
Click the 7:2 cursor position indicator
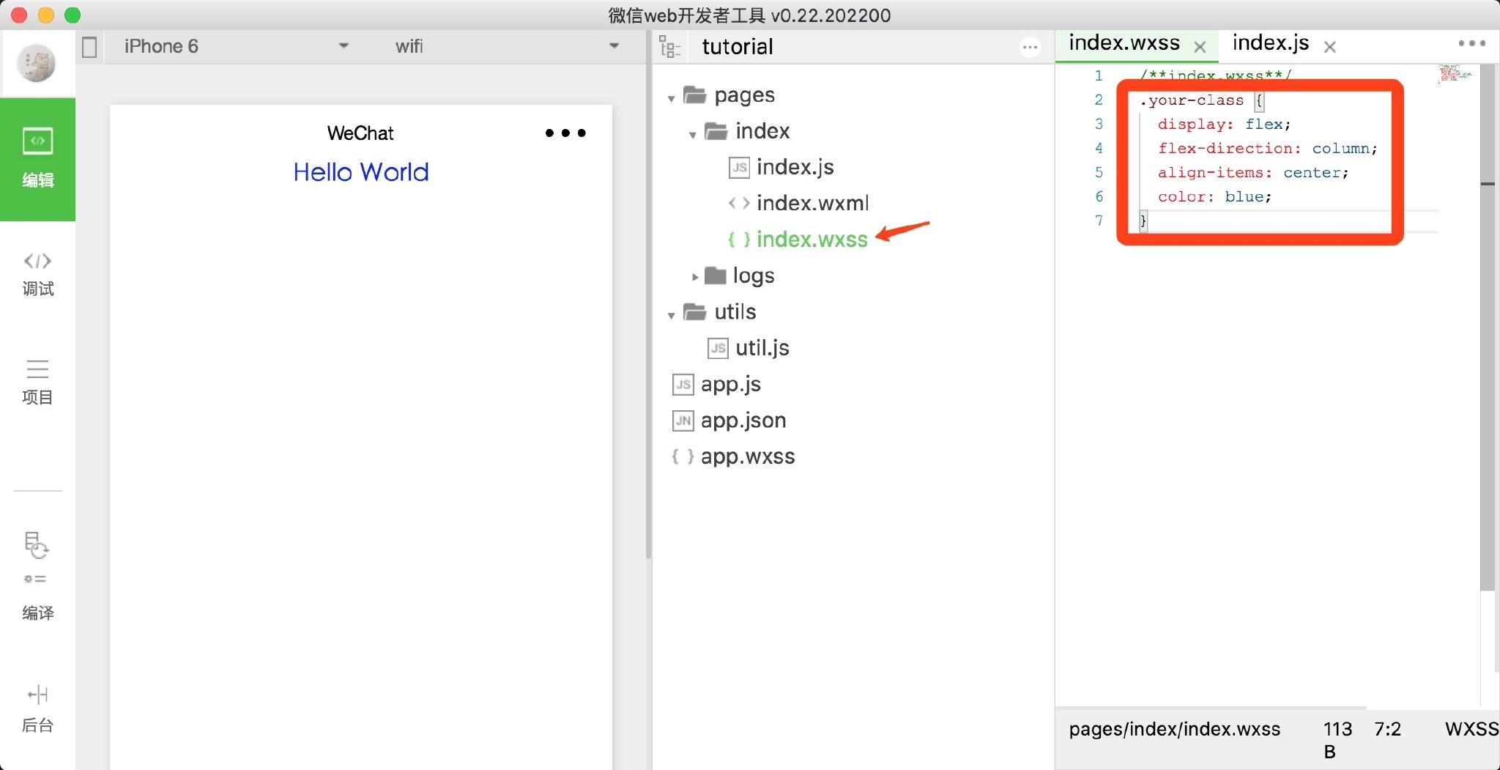[1387, 729]
